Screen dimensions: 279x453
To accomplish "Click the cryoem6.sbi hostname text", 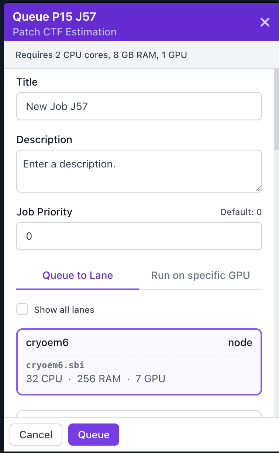I will point(55,365).
